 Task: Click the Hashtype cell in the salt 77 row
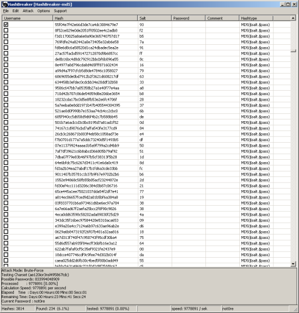255,191
